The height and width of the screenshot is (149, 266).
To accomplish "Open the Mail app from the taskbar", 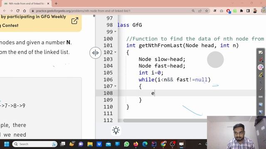I will (108, 144).
